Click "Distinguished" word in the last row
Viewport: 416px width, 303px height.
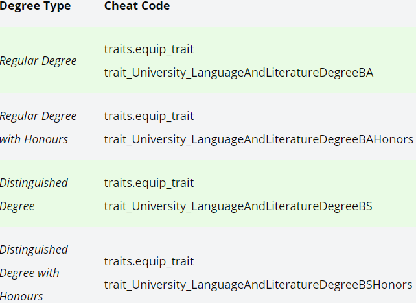pyautogui.click(x=34, y=250)
